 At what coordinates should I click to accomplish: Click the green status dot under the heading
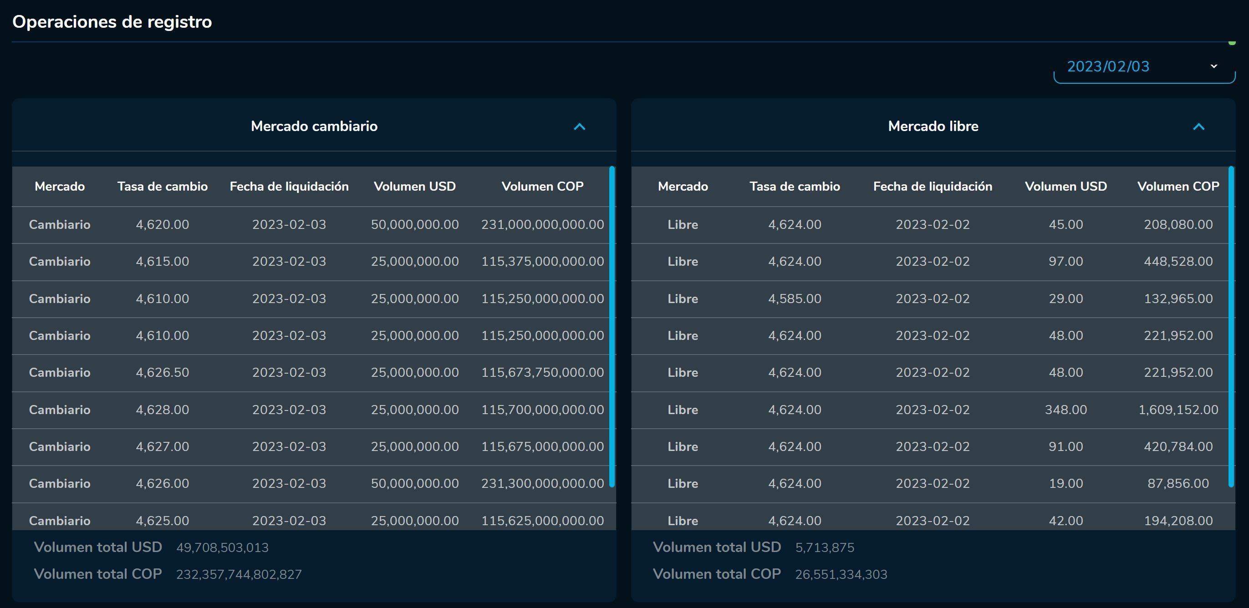(x=1232, y=43)
